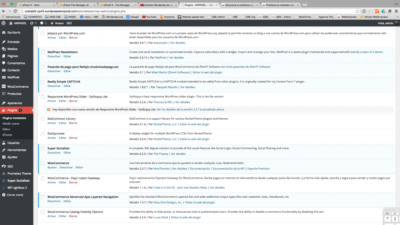
Task: Click Borrar for RokSprocket plugin
Action: [73, 138]
